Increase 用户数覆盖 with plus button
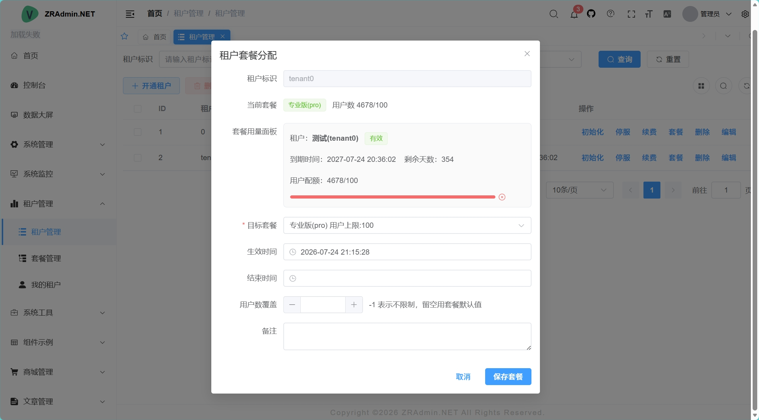 (354, 305)
